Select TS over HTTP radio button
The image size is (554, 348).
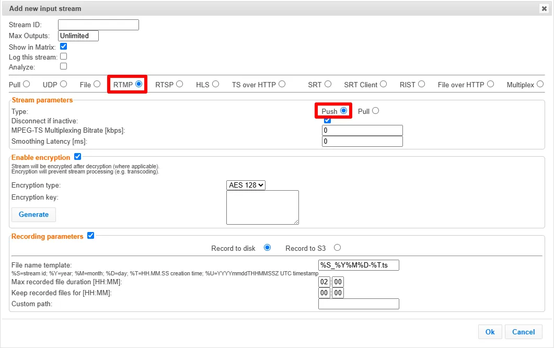point(282,84)
